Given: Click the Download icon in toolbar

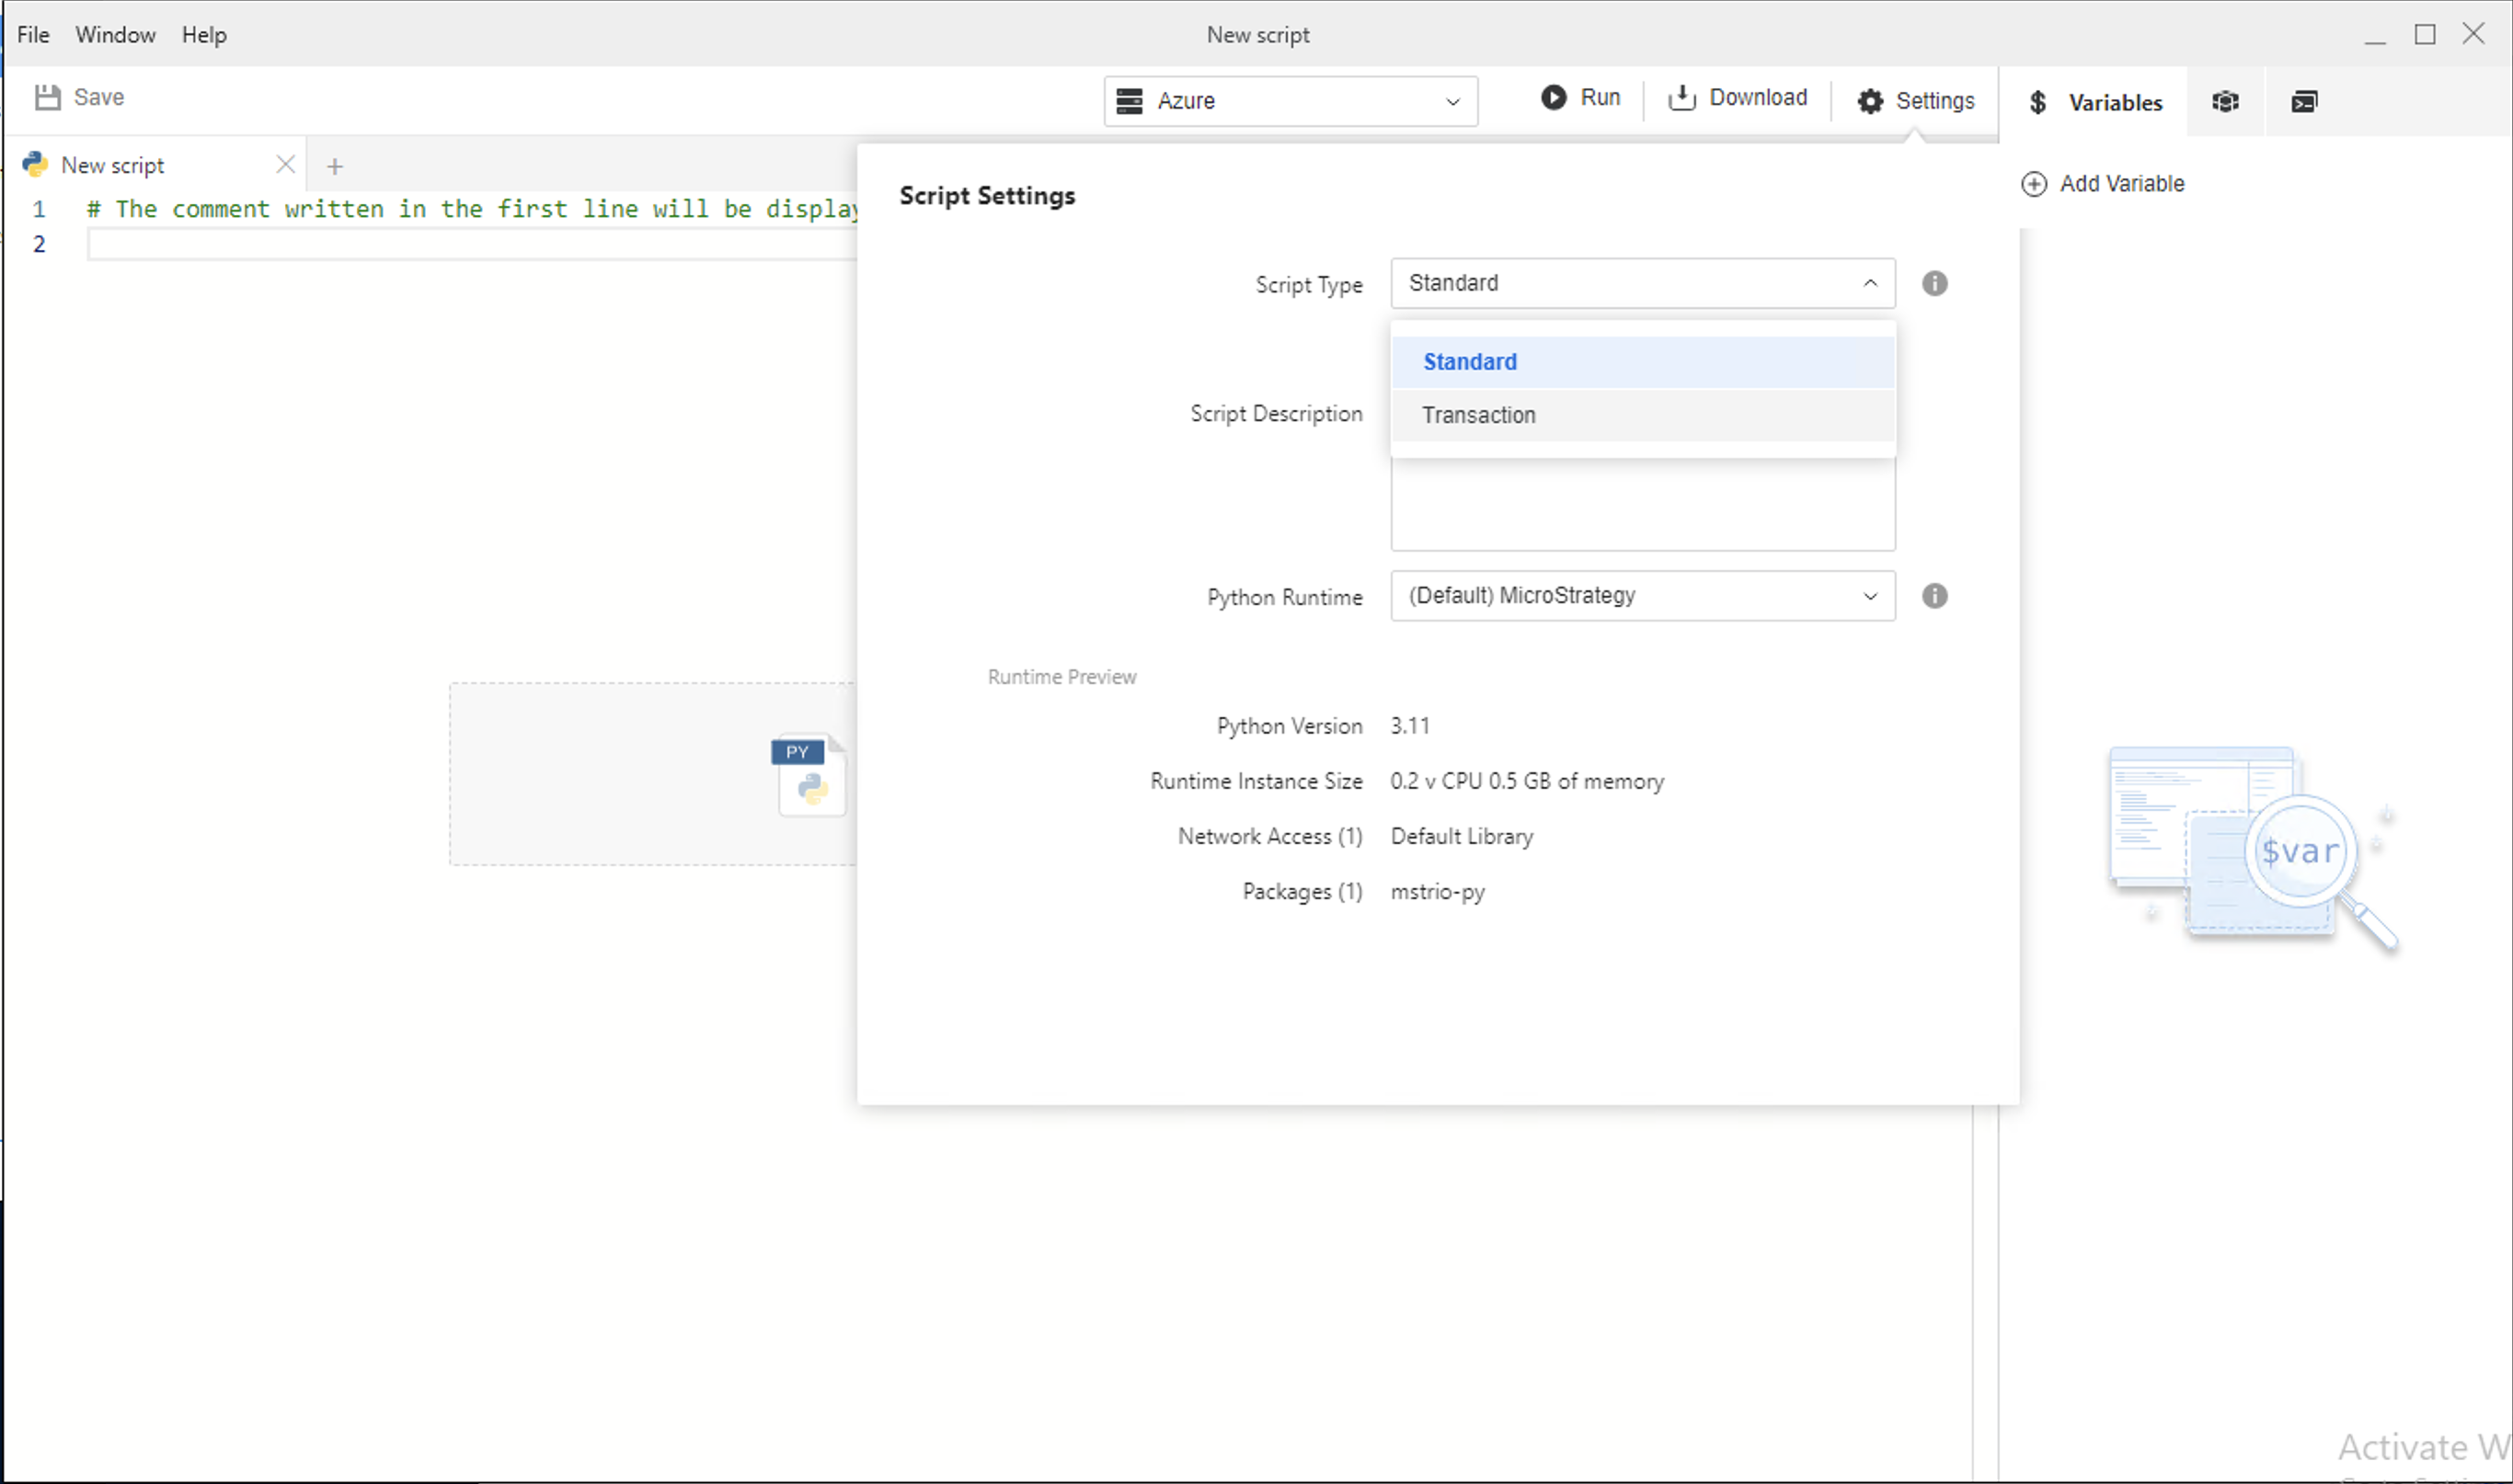Looking at the screenshot, I should (1681, 97).
